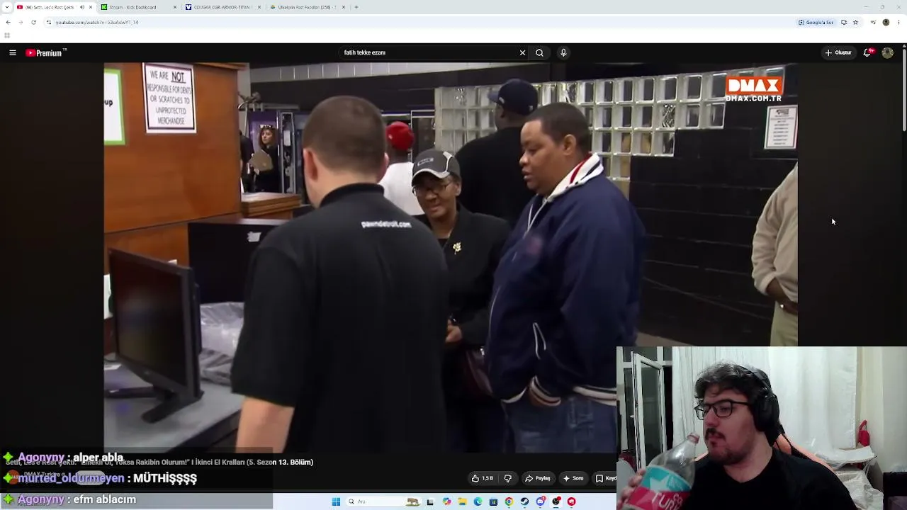Open the YouTube guide hamburger menu
The height and width of the screenshot is (510, 907).
(13, 52)
